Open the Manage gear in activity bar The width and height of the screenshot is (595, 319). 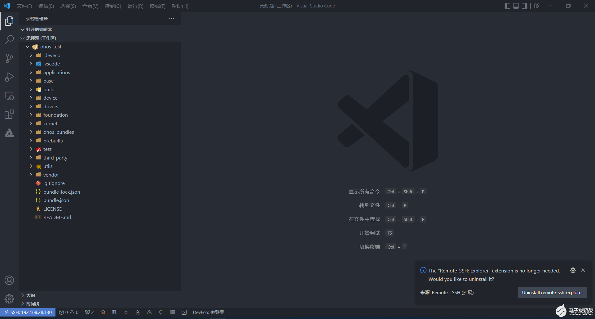(9, 299)
